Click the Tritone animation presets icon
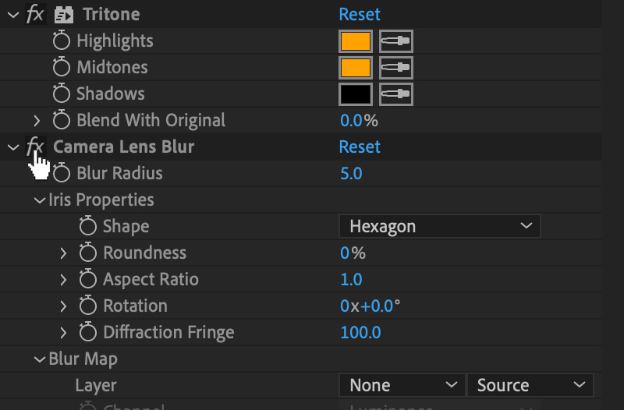 pyautogui.click(x=64, y=15)
